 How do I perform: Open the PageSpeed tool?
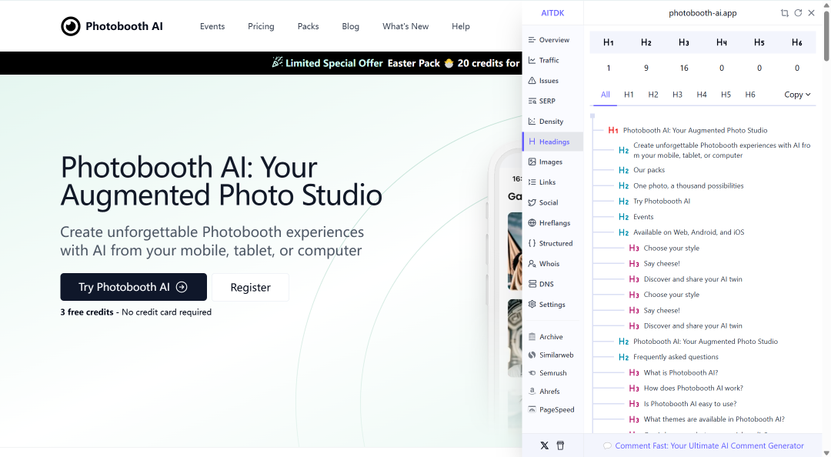tap(551, 409)
